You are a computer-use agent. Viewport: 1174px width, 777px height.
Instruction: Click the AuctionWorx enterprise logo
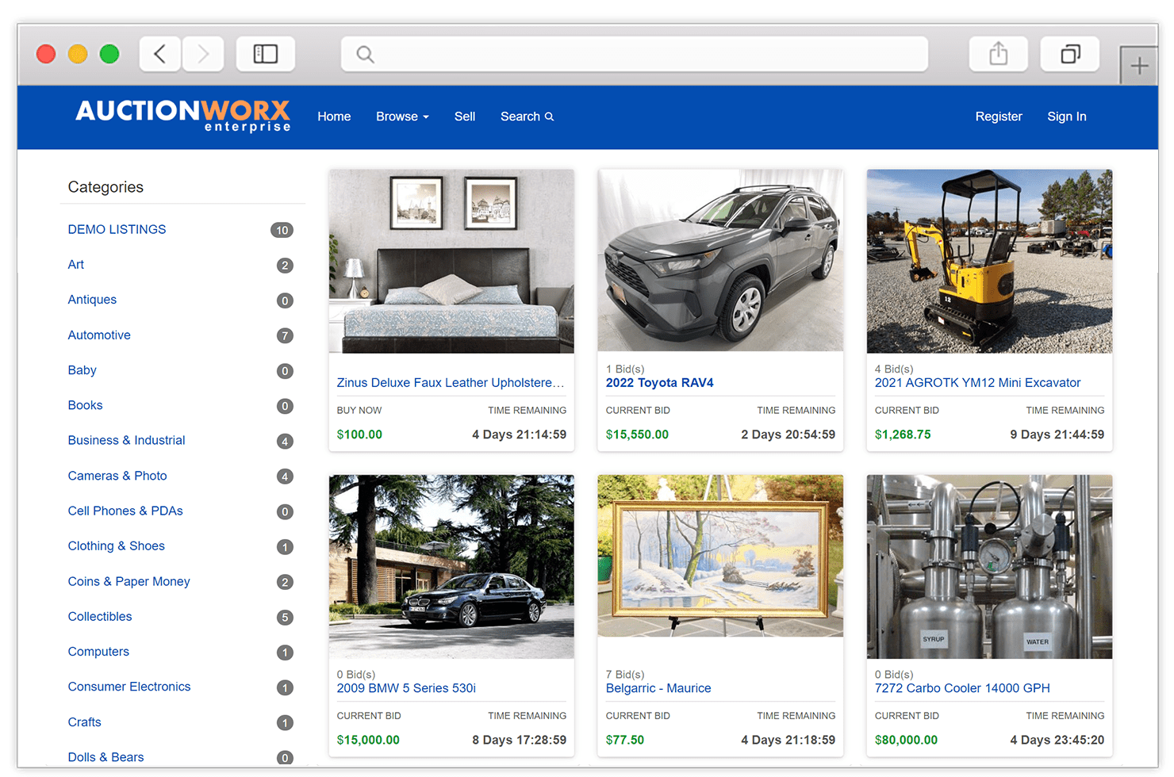[183, 116]
